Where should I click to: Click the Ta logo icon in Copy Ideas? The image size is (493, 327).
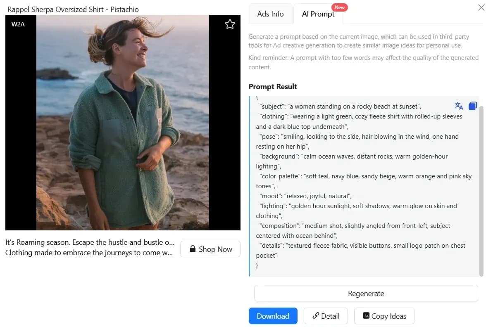(x=365, y=315)
